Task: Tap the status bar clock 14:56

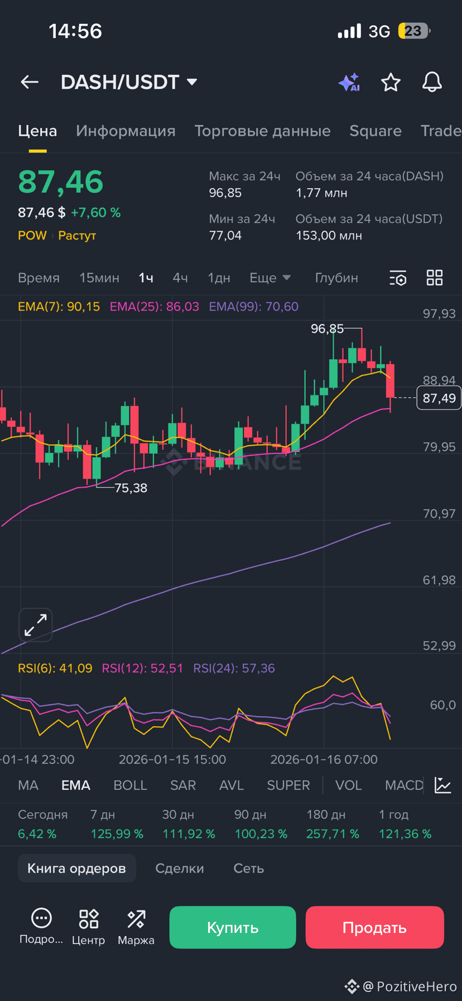Action: click(75, 31)
